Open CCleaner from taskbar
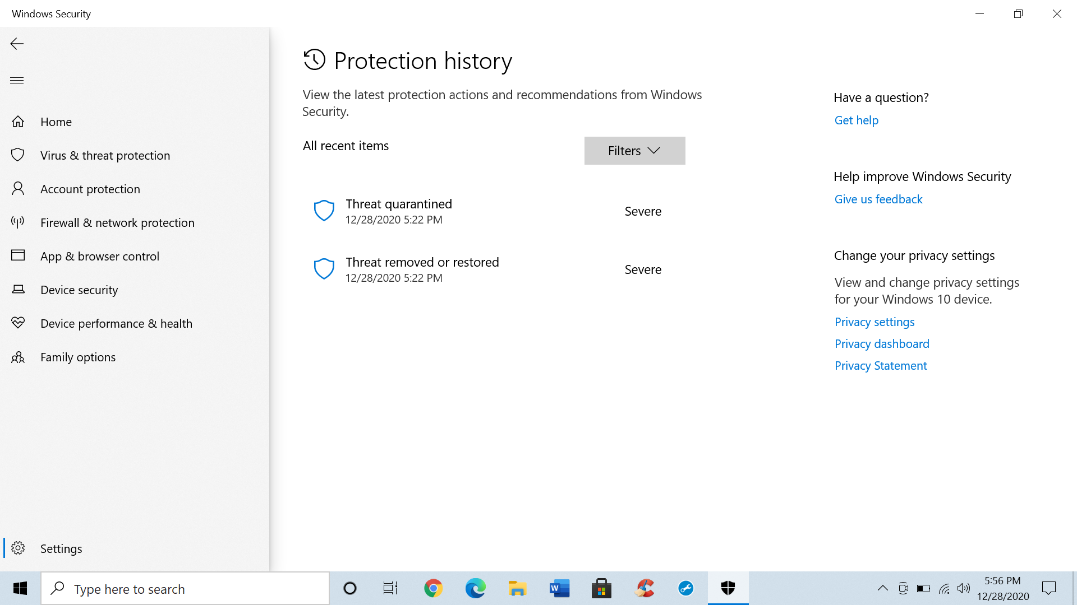The height and width of the screenshot is (605, 1077). point(644,588)
